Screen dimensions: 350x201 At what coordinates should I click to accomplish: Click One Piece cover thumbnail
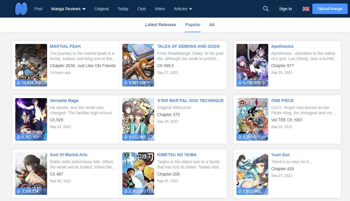pos(252,119)
